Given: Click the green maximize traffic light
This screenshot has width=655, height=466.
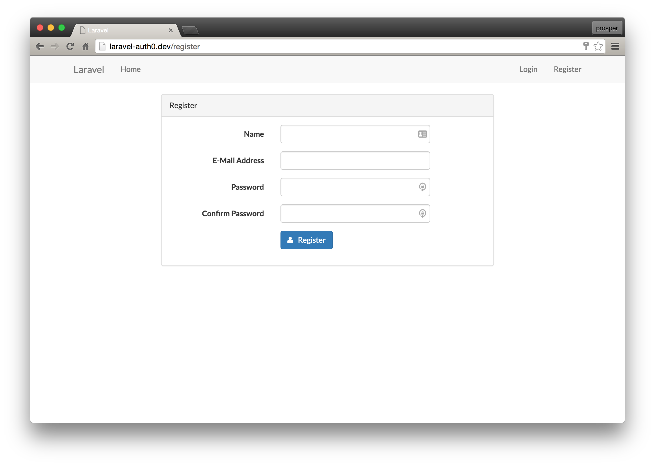Looking at the screenshot, I should pos(62,28).
